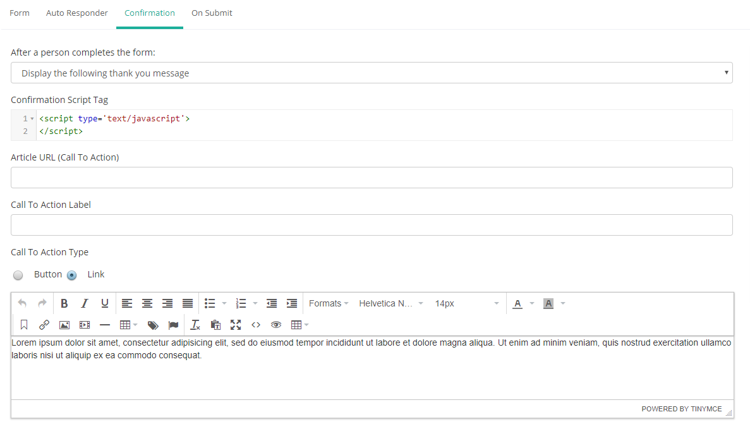
Task: Undo the last edit in the editor
Action: [x=22, y=303]
